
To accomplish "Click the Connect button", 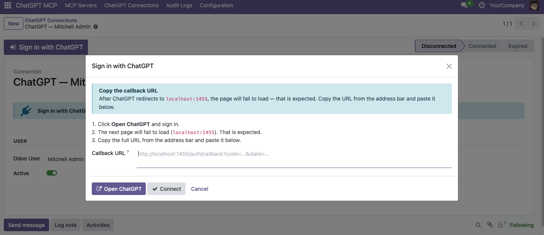I will pyautogui.click(x=166, y=189).
